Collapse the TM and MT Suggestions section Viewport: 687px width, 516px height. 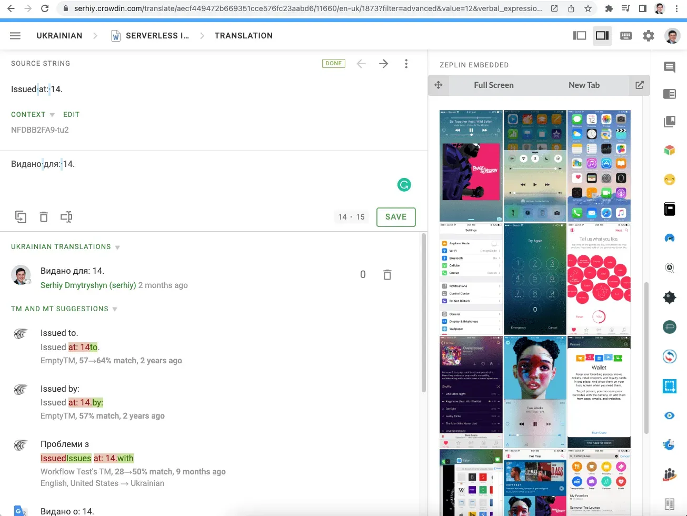(x=114, y=309)
